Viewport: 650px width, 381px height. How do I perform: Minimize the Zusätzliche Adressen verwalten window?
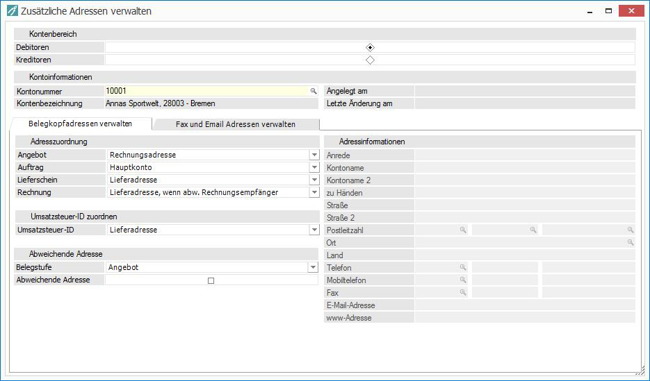(590, 11)
